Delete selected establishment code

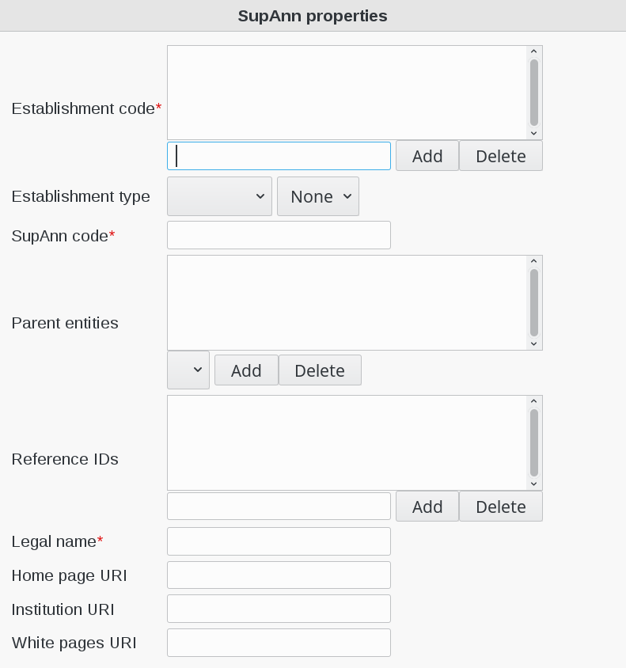point(501,156)
